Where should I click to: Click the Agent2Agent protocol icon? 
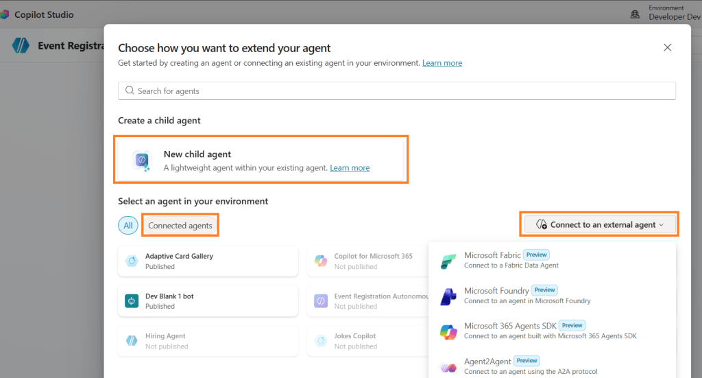tap(448, 367)
